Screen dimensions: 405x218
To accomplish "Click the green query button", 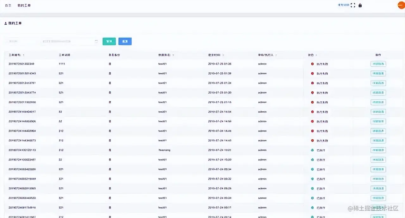I will coord(109,41).
